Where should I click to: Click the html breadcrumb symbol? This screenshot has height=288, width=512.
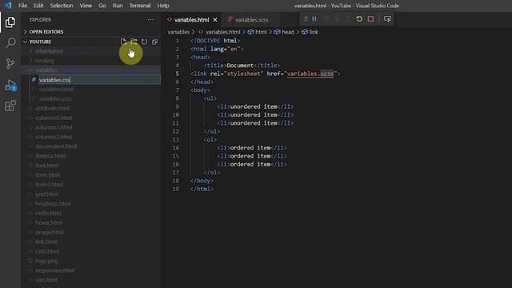point(261,32)
